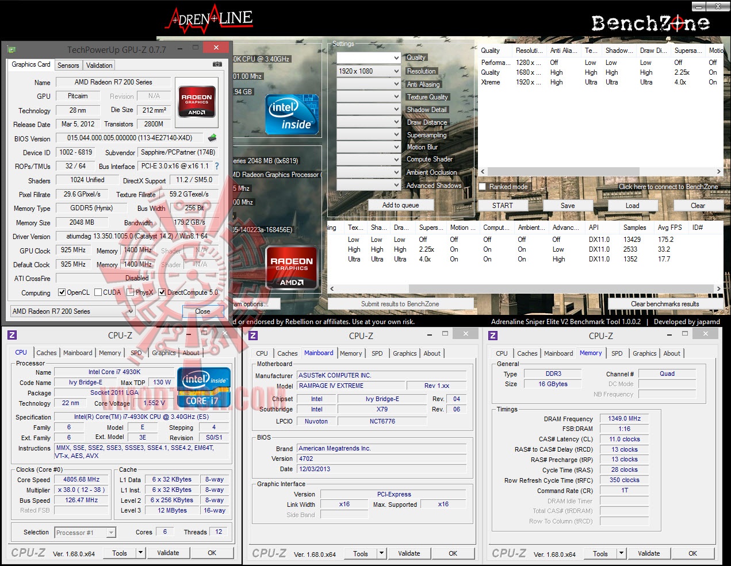This screenshot has height=566, width=731.
Task: Open the Advanced Shadows dropdown
Action: click(368, 185)
